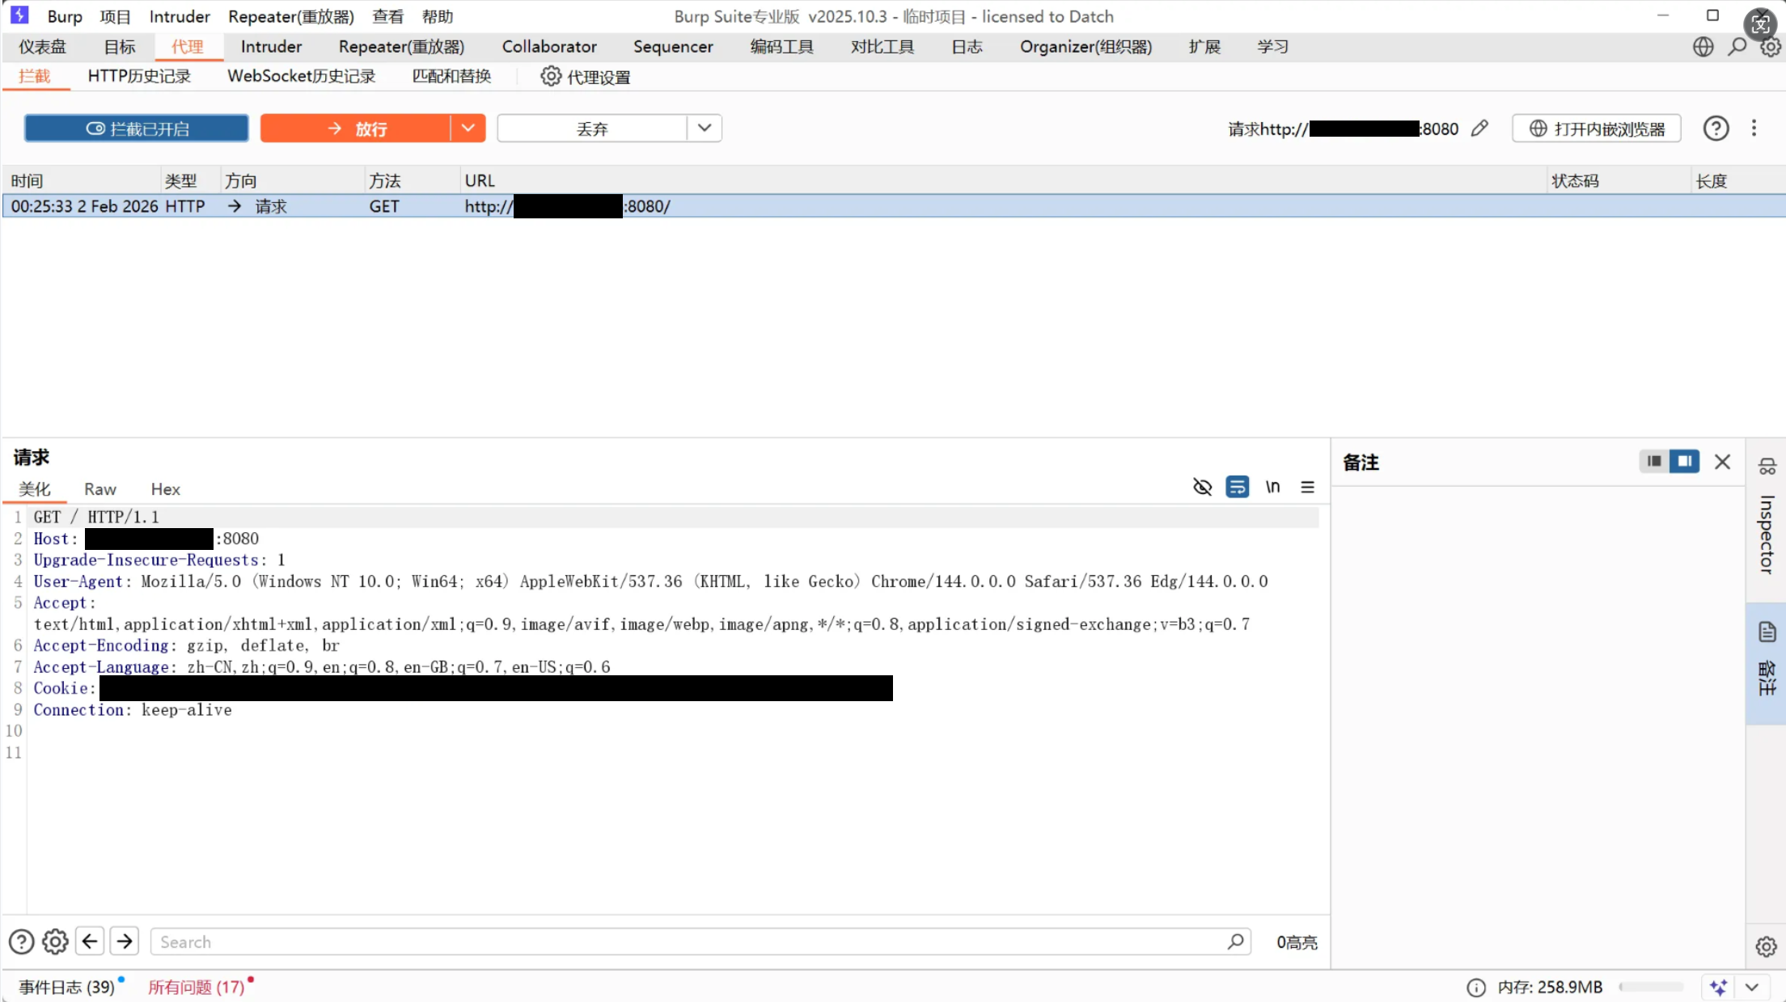Click the 丢弃 drop button

tap(592, 129)
